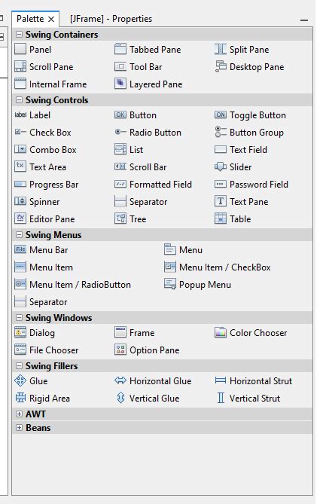Collapse the Swing Containers category
The width and height of the screenshot is (326, 504).
coord(20,34)
